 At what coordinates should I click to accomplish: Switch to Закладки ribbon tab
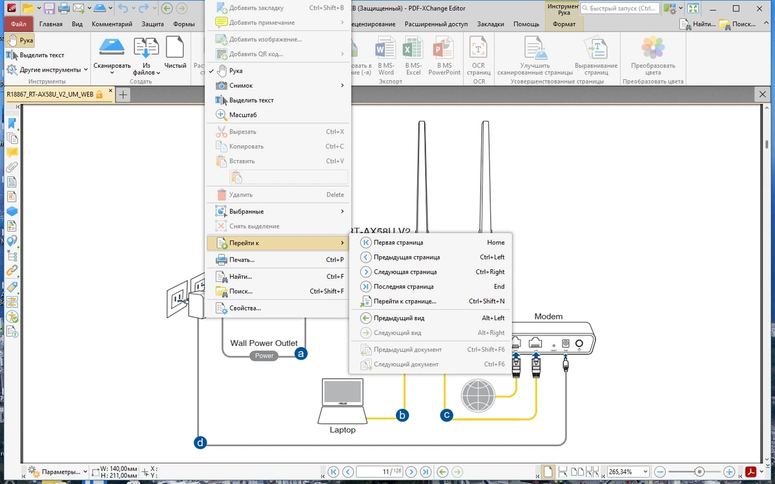tap(490, 24)
